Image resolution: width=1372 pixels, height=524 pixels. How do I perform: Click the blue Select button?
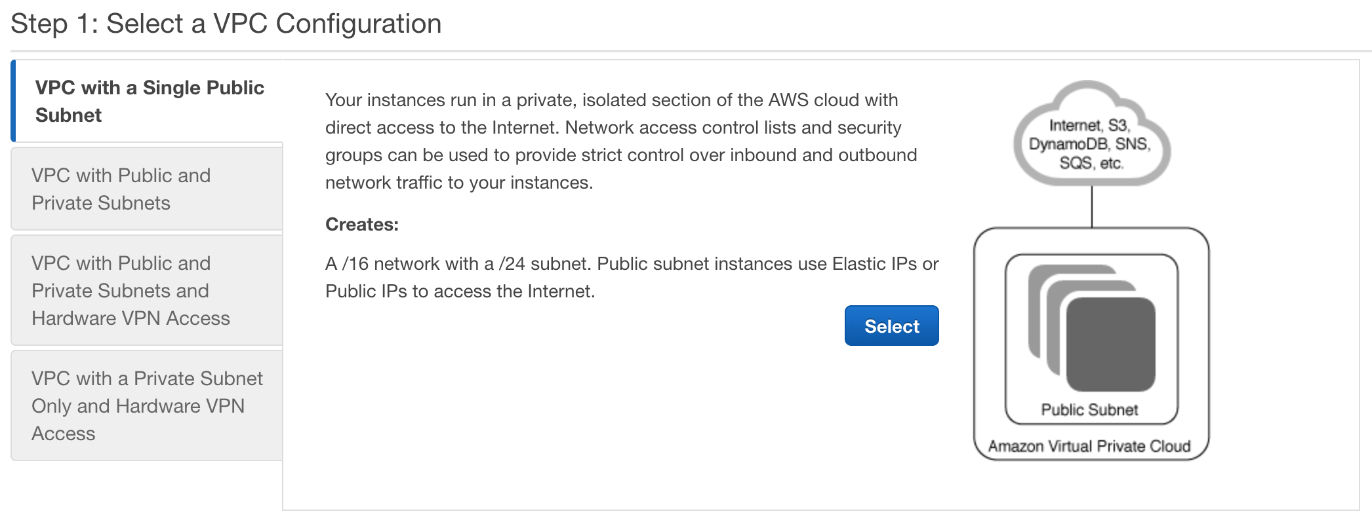[891, 326]
